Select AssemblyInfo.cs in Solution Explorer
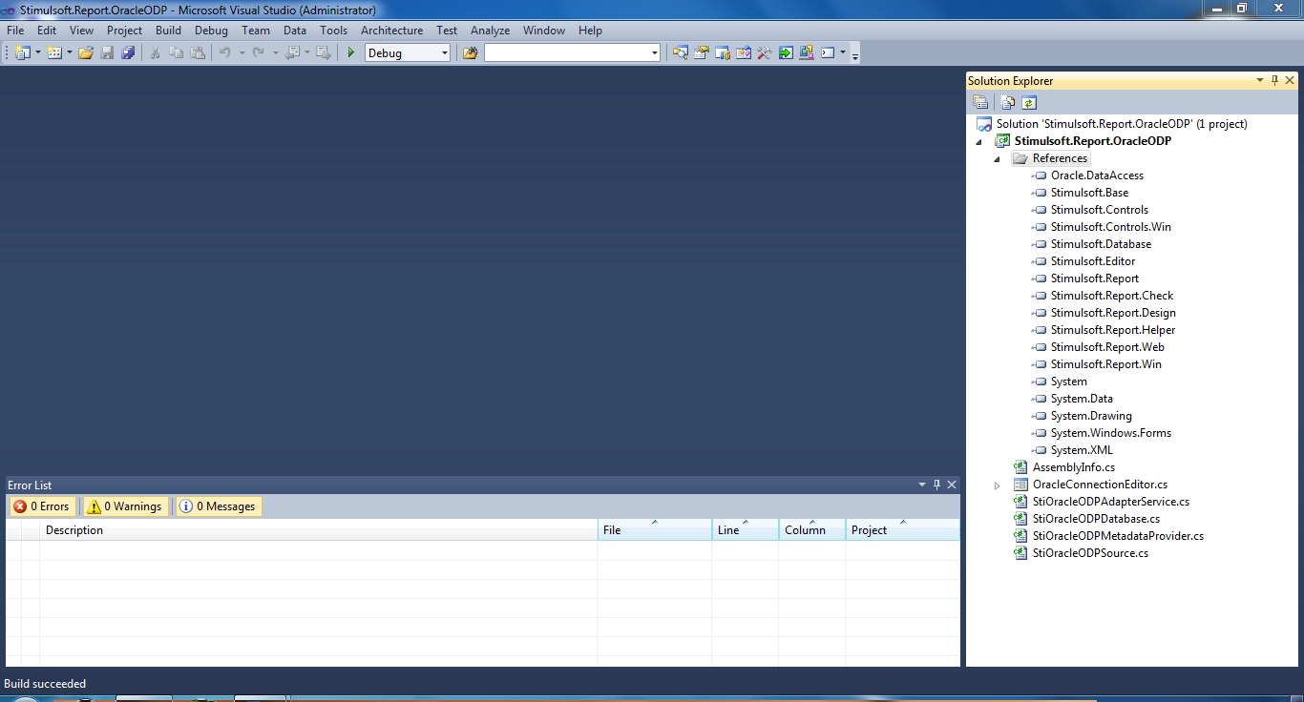The image size is (1304, 702). point(1074,467)
